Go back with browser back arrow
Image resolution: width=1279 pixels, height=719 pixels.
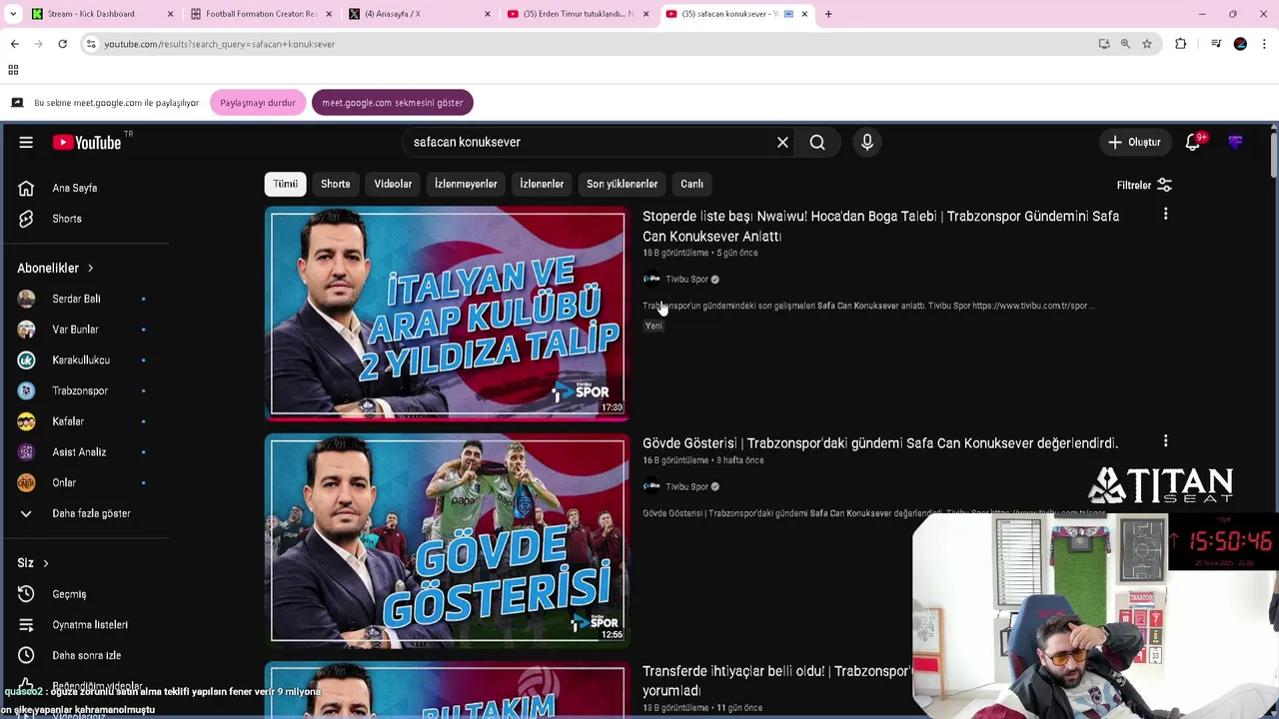coord(15,44)
